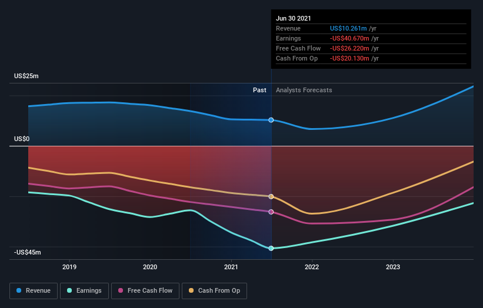Screen dimensions: 483x308
Task: Click the 2020 x-axis label
Action: (150, 267)
